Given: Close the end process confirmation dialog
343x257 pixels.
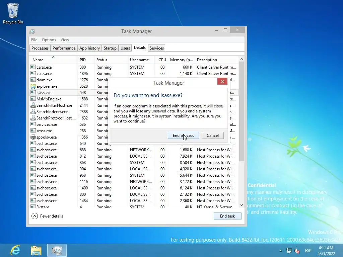Looking at the screenshot, I should pos(222,82).
